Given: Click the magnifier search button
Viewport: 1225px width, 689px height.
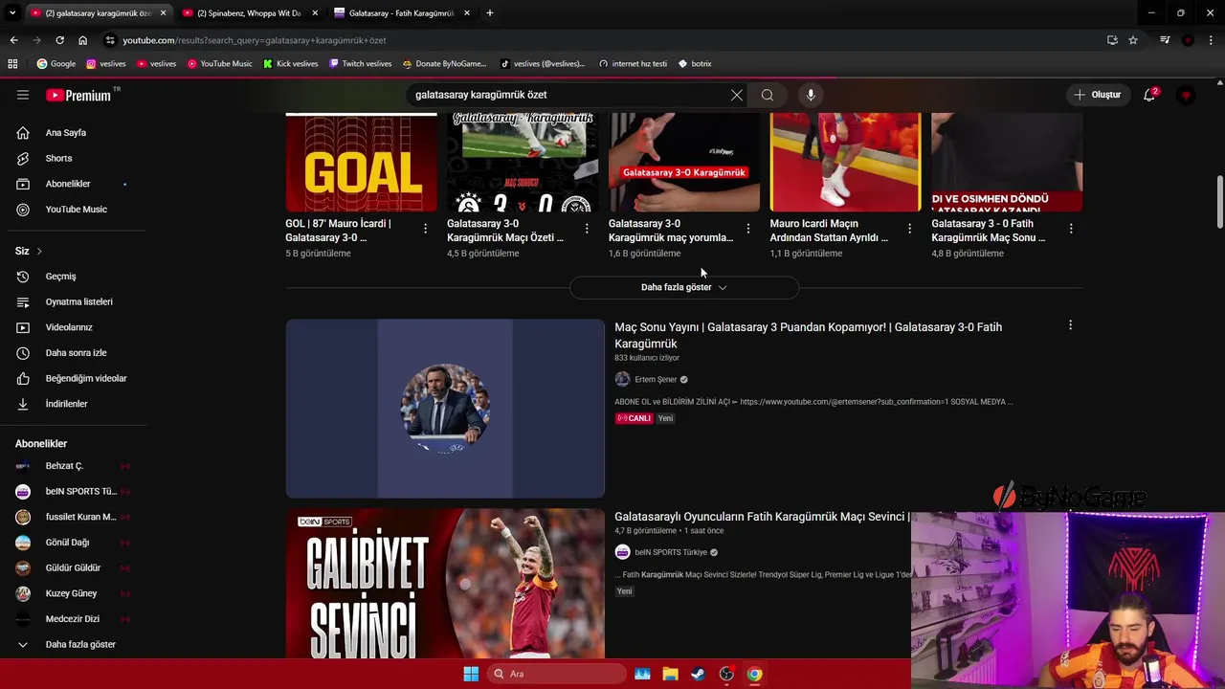Looking at the screenshot, I should click(768, 95).
